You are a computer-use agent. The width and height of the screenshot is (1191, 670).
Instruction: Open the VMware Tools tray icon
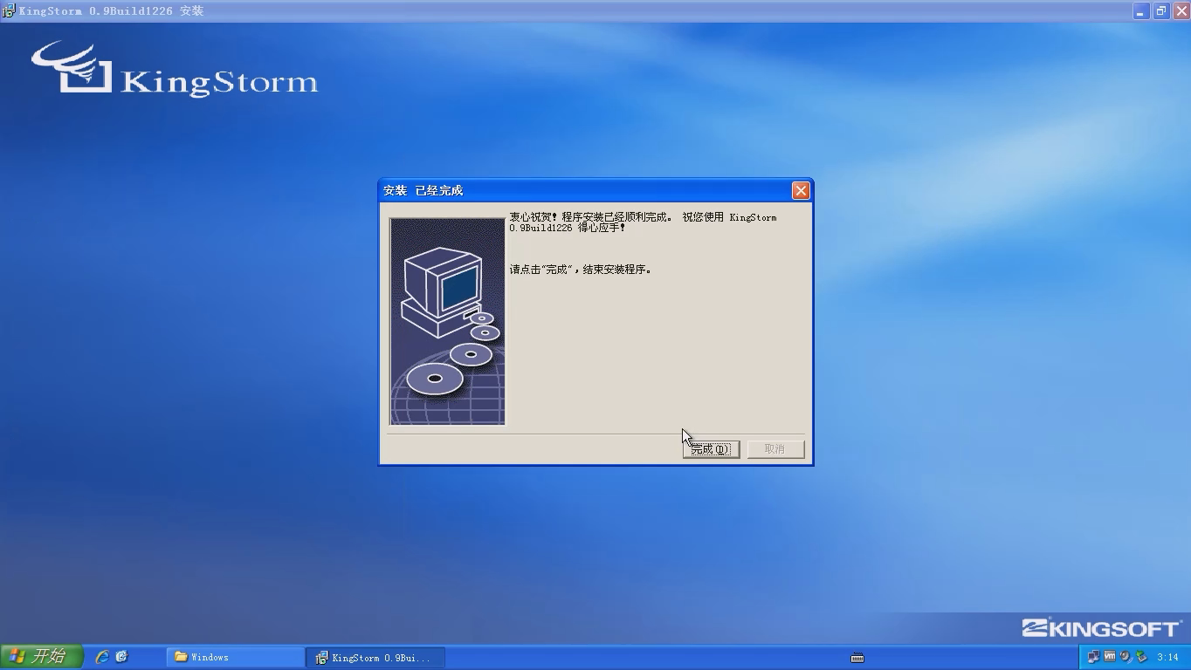click(x=1109, y=657)
